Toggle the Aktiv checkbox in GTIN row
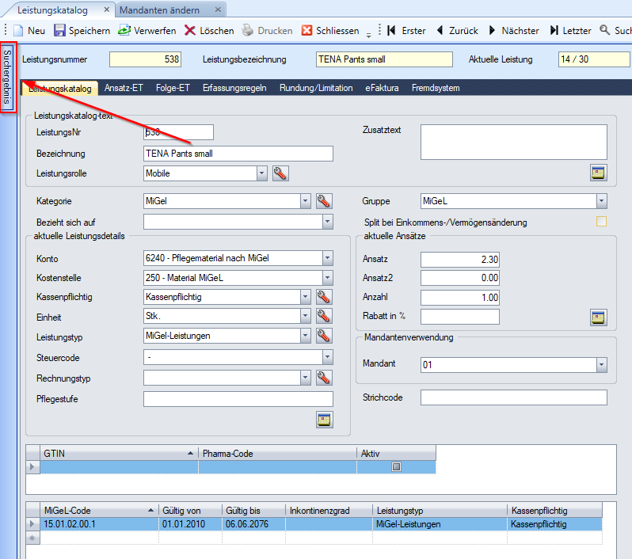Image resolution: width=632 pixels, height=559 pixels. (x=396, y=466)
